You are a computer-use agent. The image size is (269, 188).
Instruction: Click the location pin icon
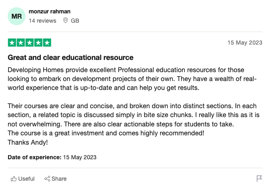pyautogui.click(x=66, y=21)
